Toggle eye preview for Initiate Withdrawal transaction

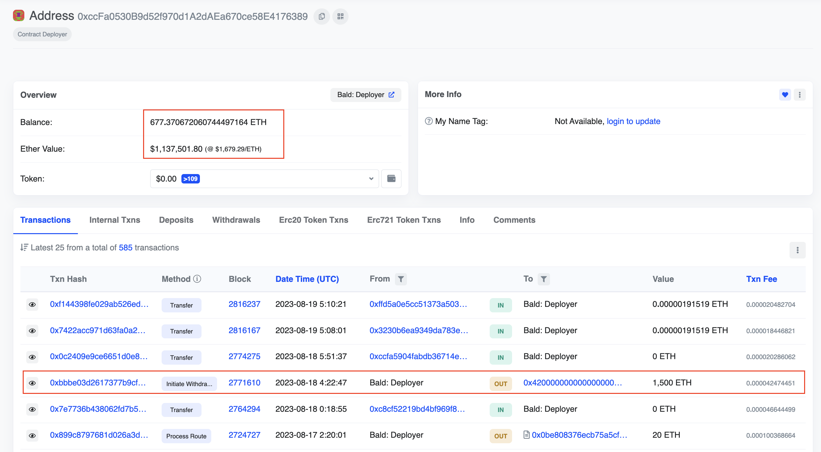32,383
